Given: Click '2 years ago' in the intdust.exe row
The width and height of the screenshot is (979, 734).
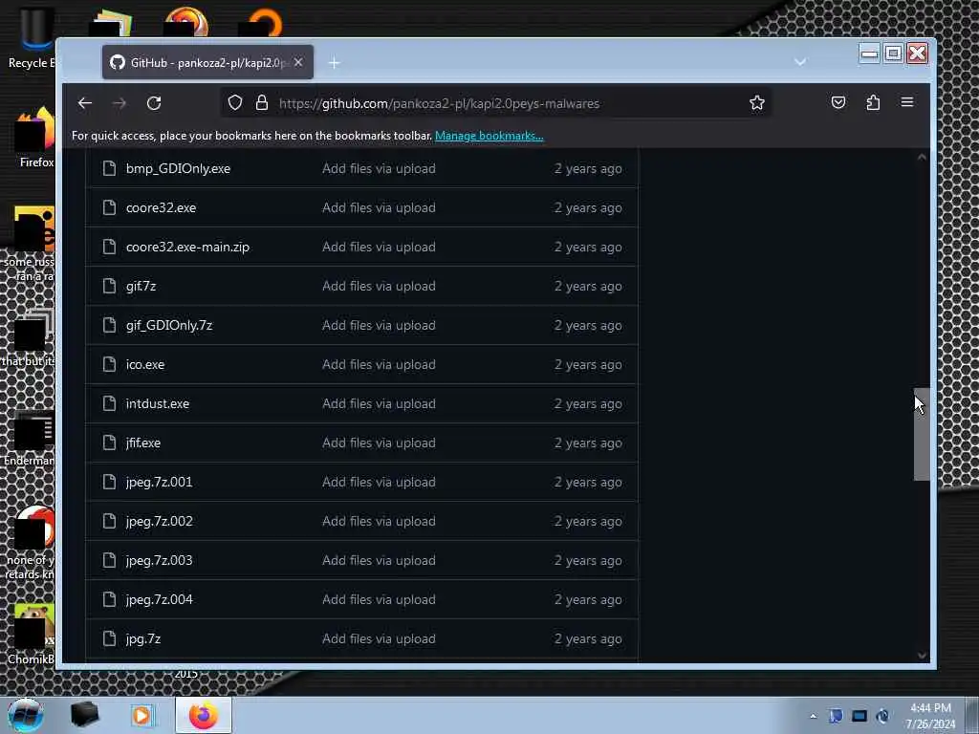Looking at the screenshot, I should [588, 404].
